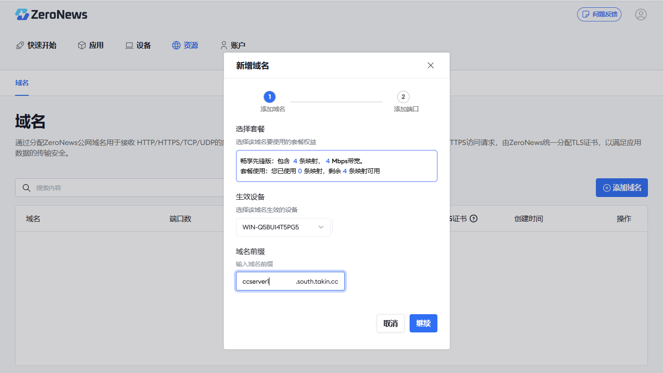This screenshot has height=373, width=663.
Task: Switch to the 域名 tab
Action: tap(22, 83)
